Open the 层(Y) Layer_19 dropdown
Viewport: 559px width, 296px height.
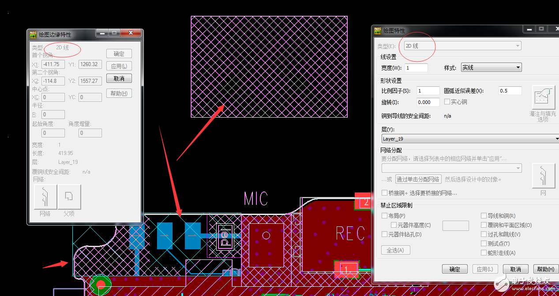pos(470,139)
